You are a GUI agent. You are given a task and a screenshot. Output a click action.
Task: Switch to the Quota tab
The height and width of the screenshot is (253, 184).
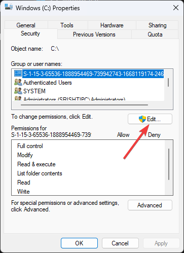pyautogui.click(x=155, y=34)
